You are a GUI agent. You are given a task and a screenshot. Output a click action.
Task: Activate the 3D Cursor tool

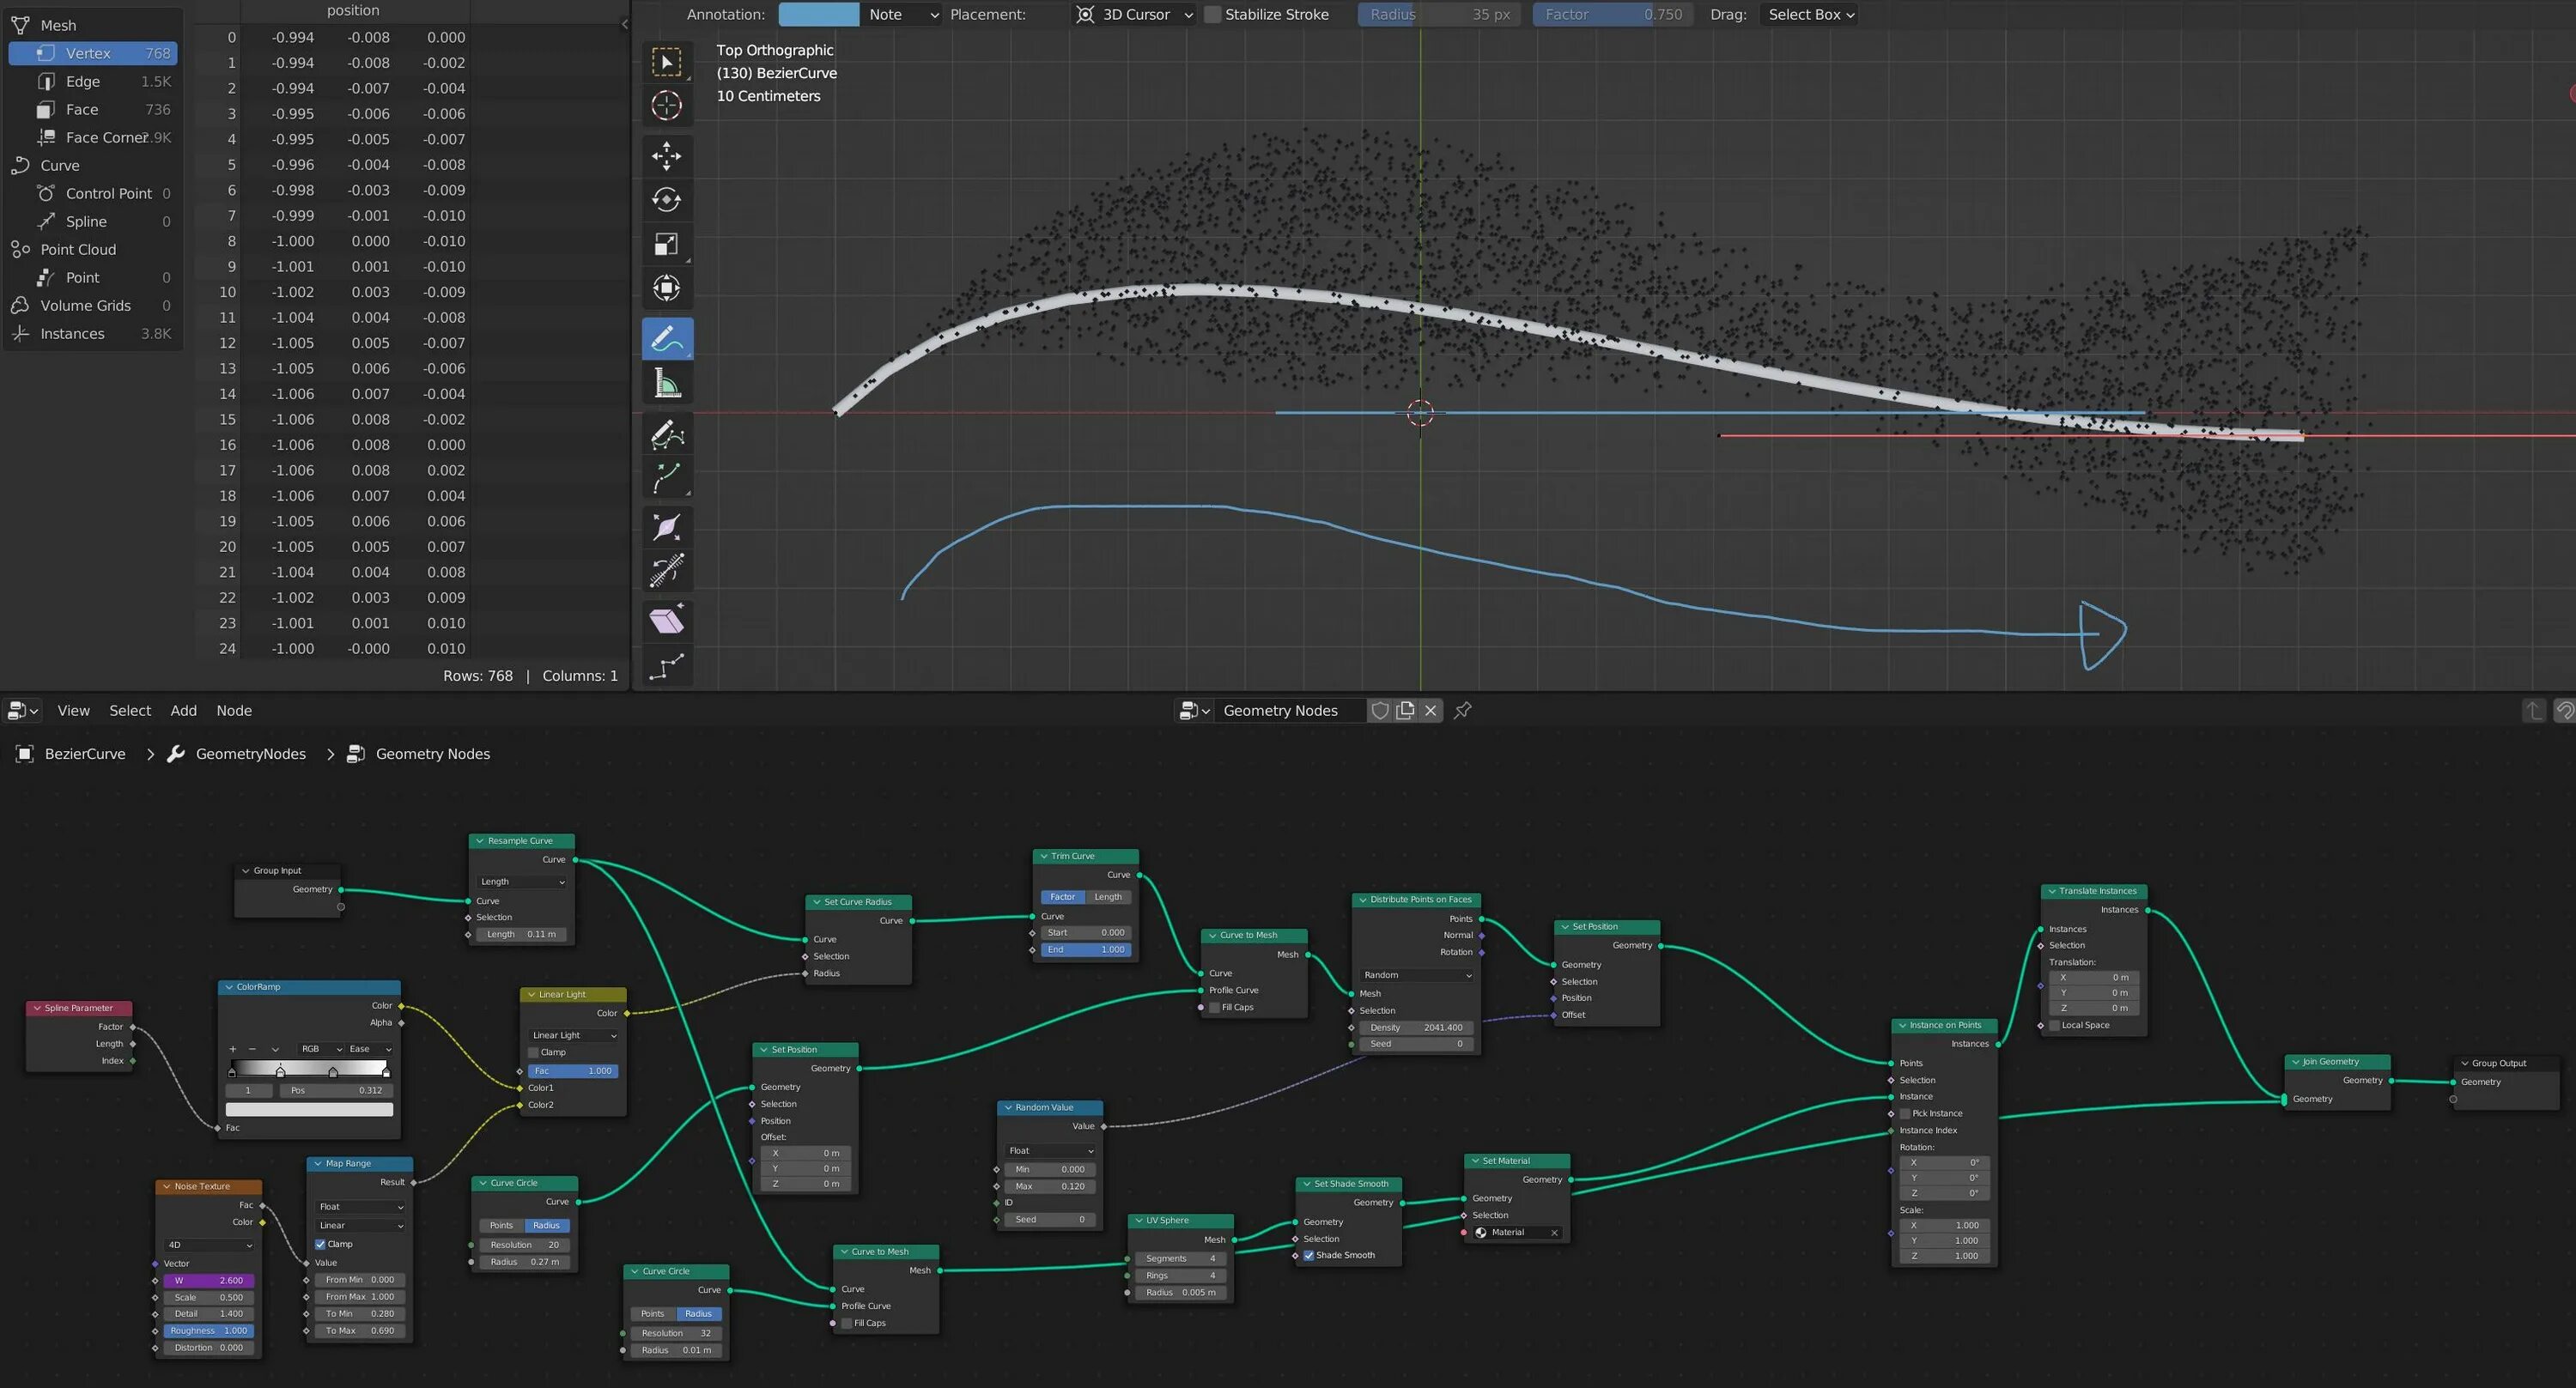pos(666,105)
